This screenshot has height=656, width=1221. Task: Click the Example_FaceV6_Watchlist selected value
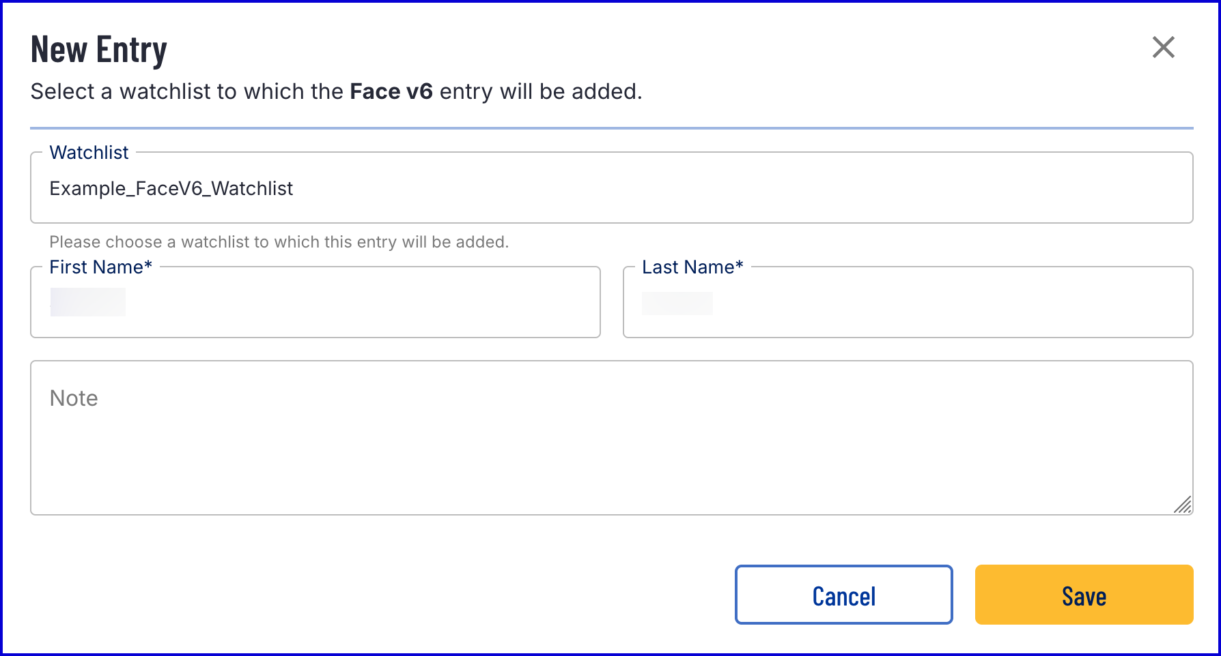171,189
